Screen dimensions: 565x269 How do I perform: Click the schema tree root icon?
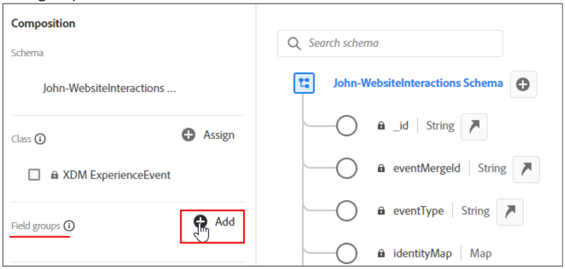point(304,84)
